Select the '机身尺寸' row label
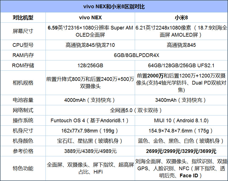This screenshot has width=228, height=181. [x=23, y=131]
